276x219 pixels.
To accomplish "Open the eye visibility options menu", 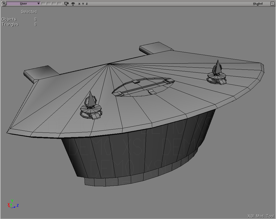I will [x=73, y=4].
